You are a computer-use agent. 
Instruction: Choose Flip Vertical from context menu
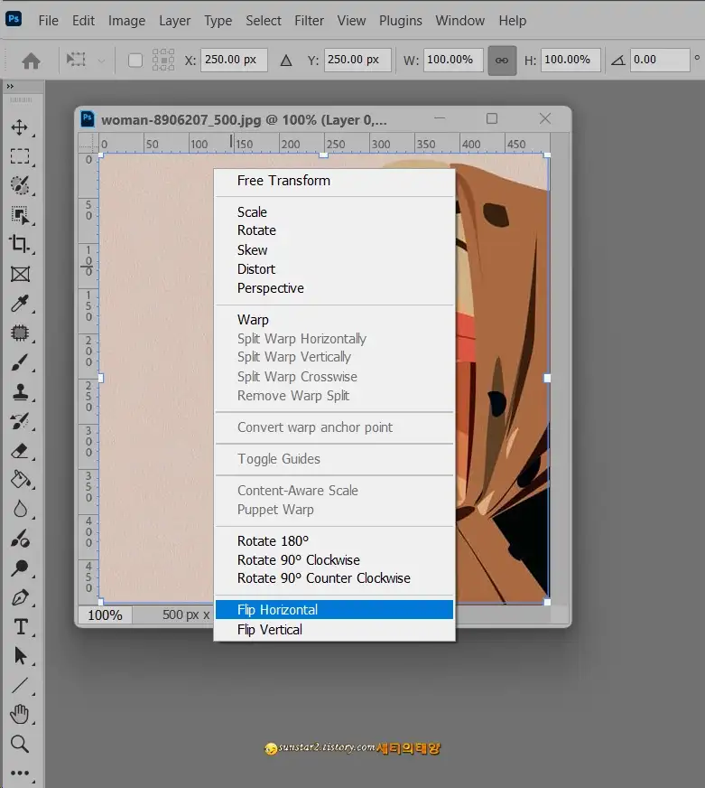coord(334,630)
